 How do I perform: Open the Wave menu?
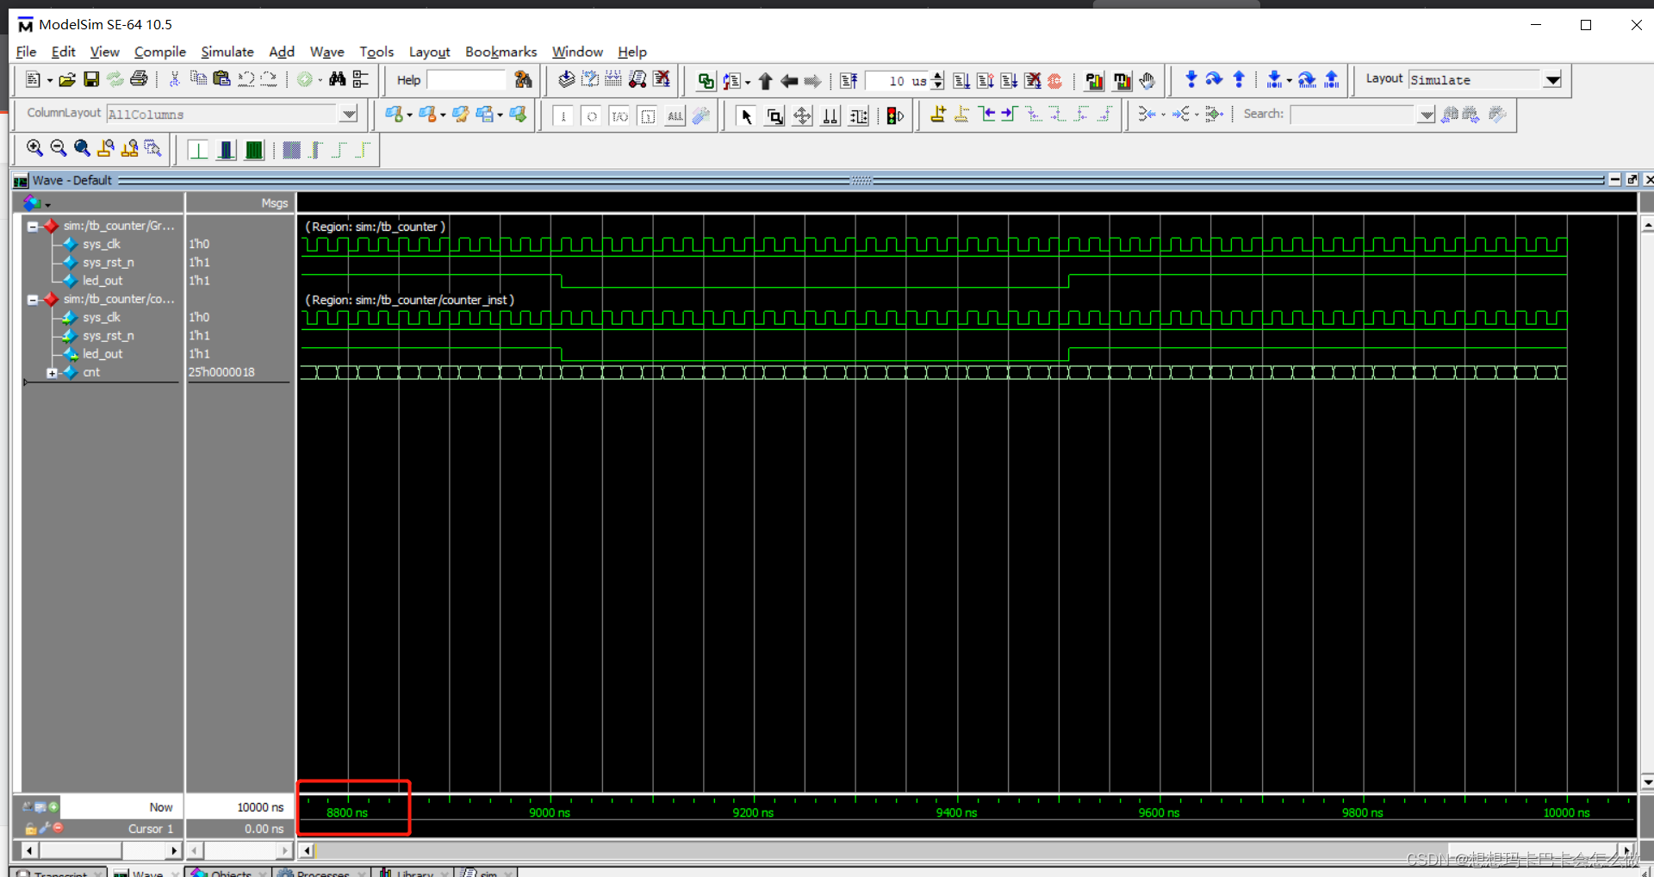click(326, 52)
